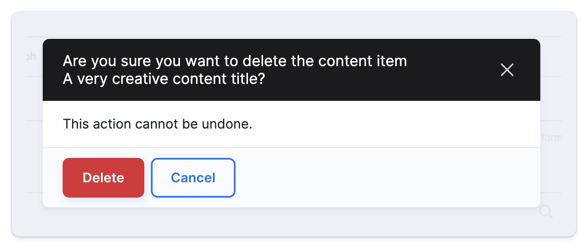Click 'A very creative content title?' line

point(164,79)
